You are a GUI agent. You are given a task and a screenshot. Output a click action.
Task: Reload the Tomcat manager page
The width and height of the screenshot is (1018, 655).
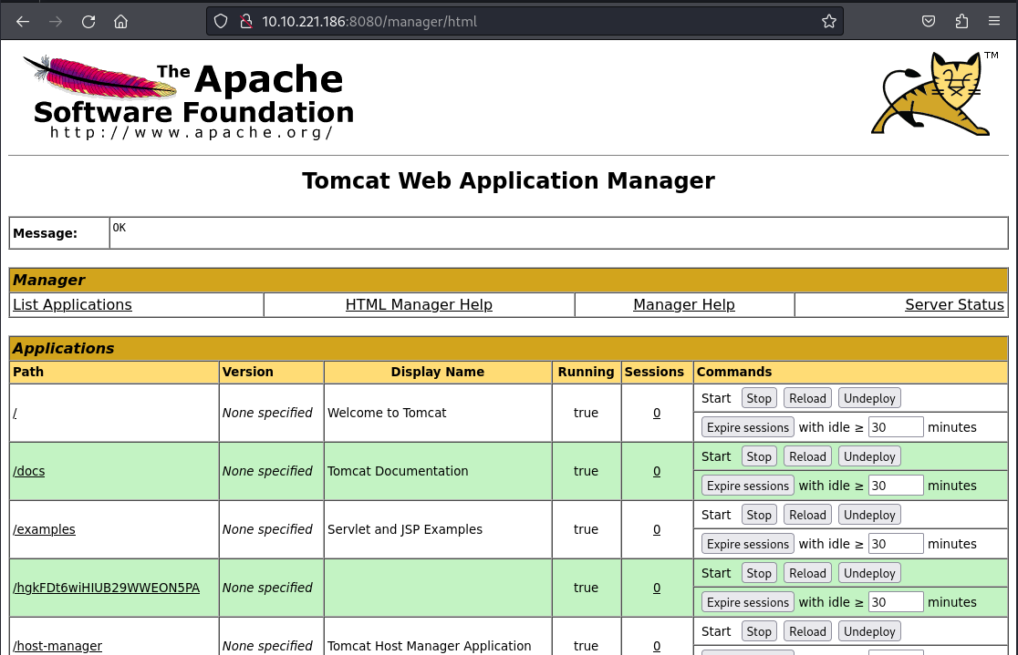pos(88,21)
